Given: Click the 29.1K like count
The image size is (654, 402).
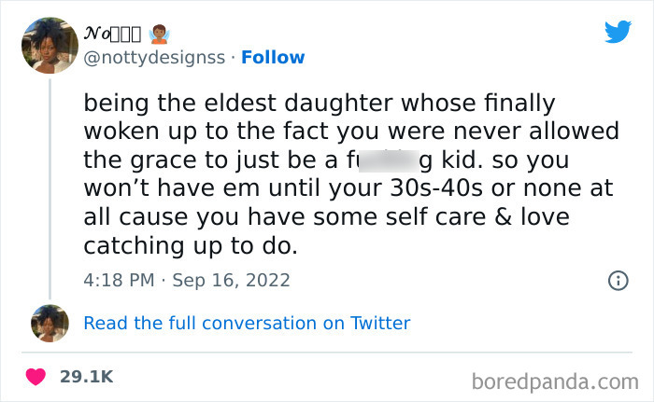Looking at the screenshot, I should (x=87, y=377).
